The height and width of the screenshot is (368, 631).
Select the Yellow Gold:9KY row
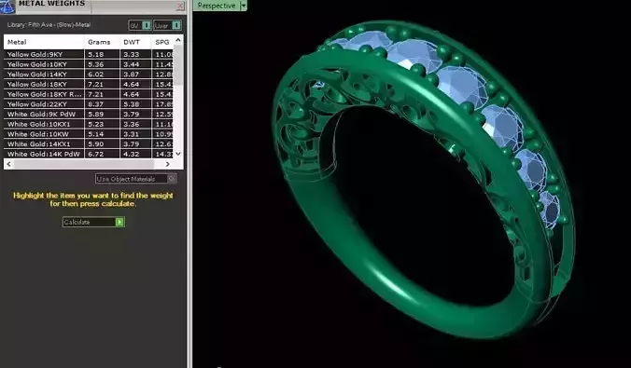click(89, 54)
